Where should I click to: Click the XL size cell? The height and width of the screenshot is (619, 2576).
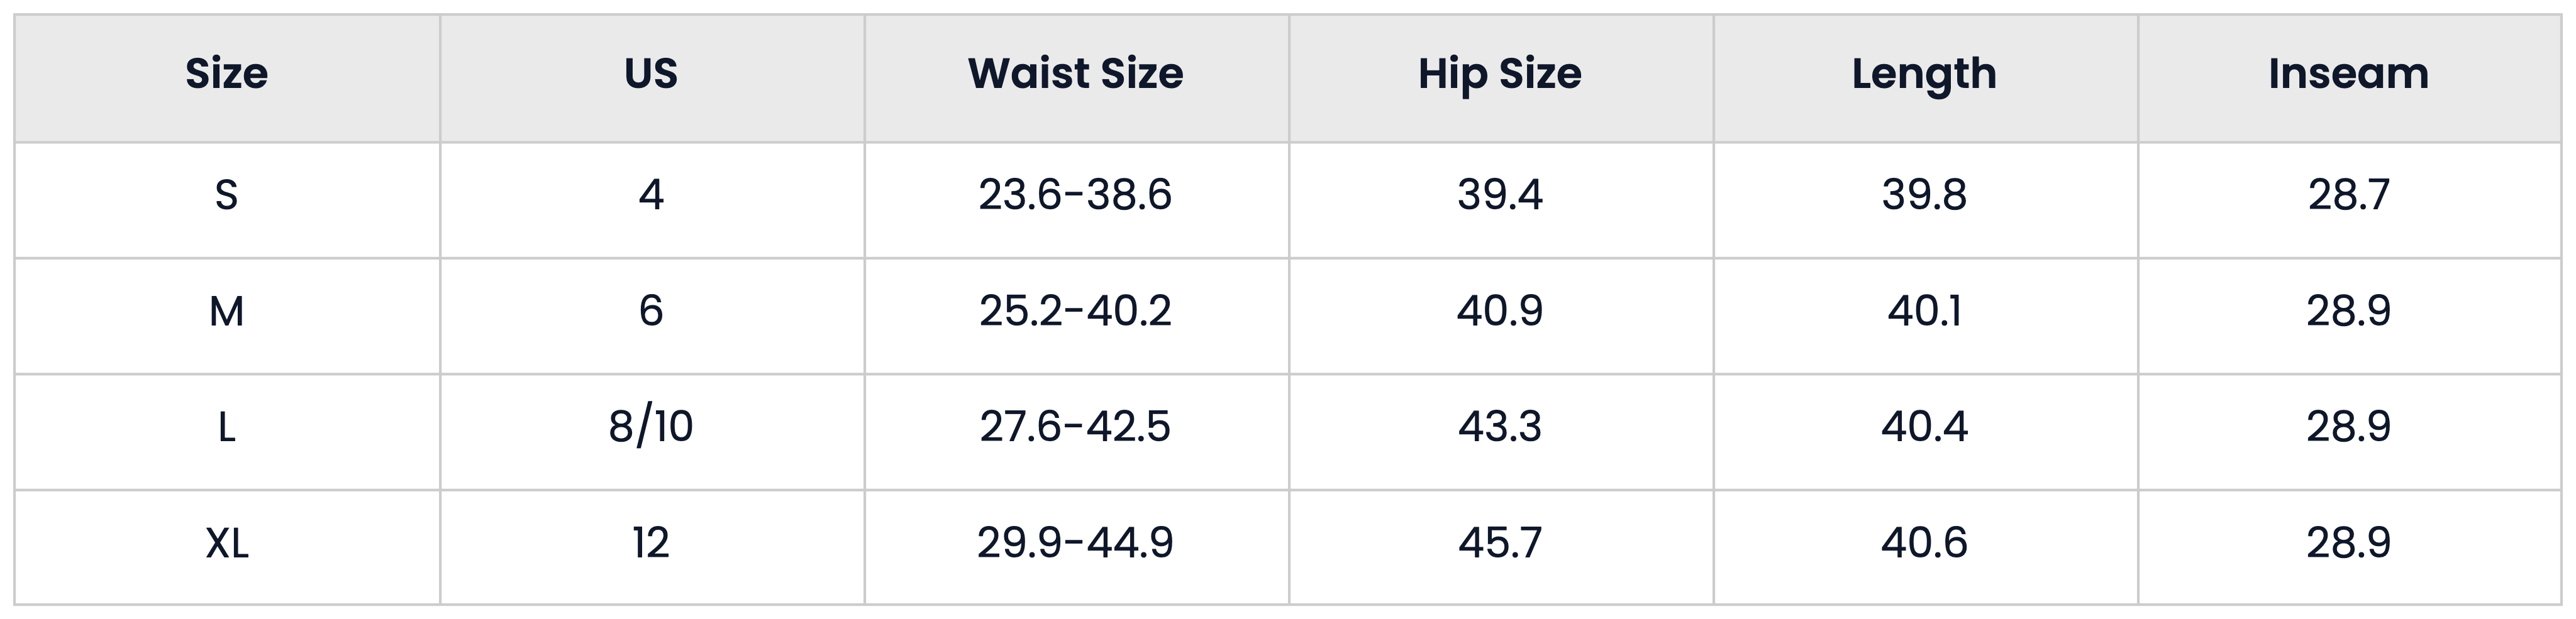point(227,547)
